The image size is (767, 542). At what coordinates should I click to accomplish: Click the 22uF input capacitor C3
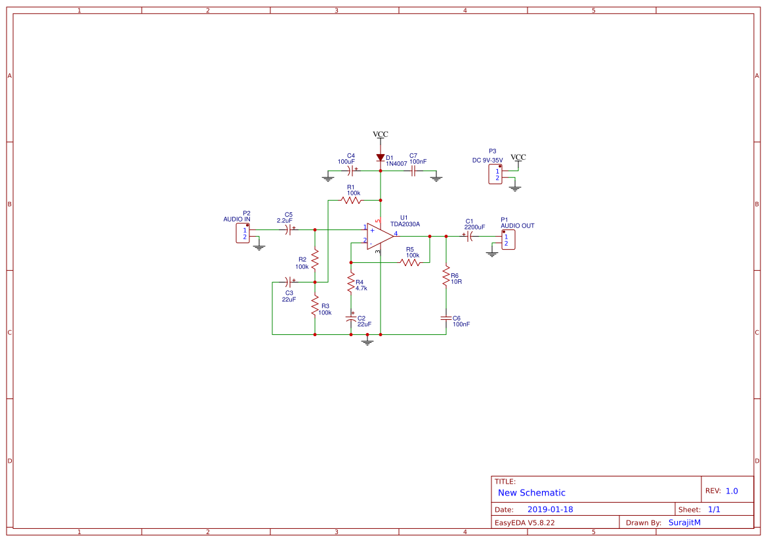[287, 282]
